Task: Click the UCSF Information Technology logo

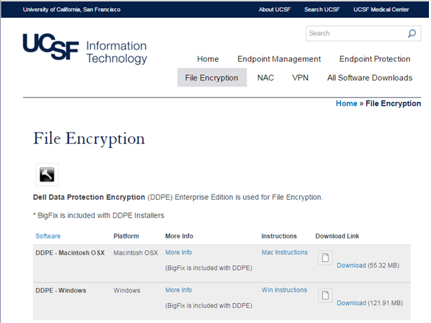Action: click(x=85, y=48)
